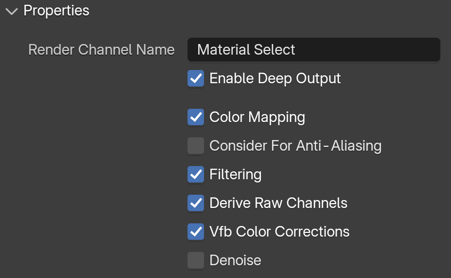451x278 pixels.
Task: Collapse the Properties panel chevron
Action: [x=12, y=11]
